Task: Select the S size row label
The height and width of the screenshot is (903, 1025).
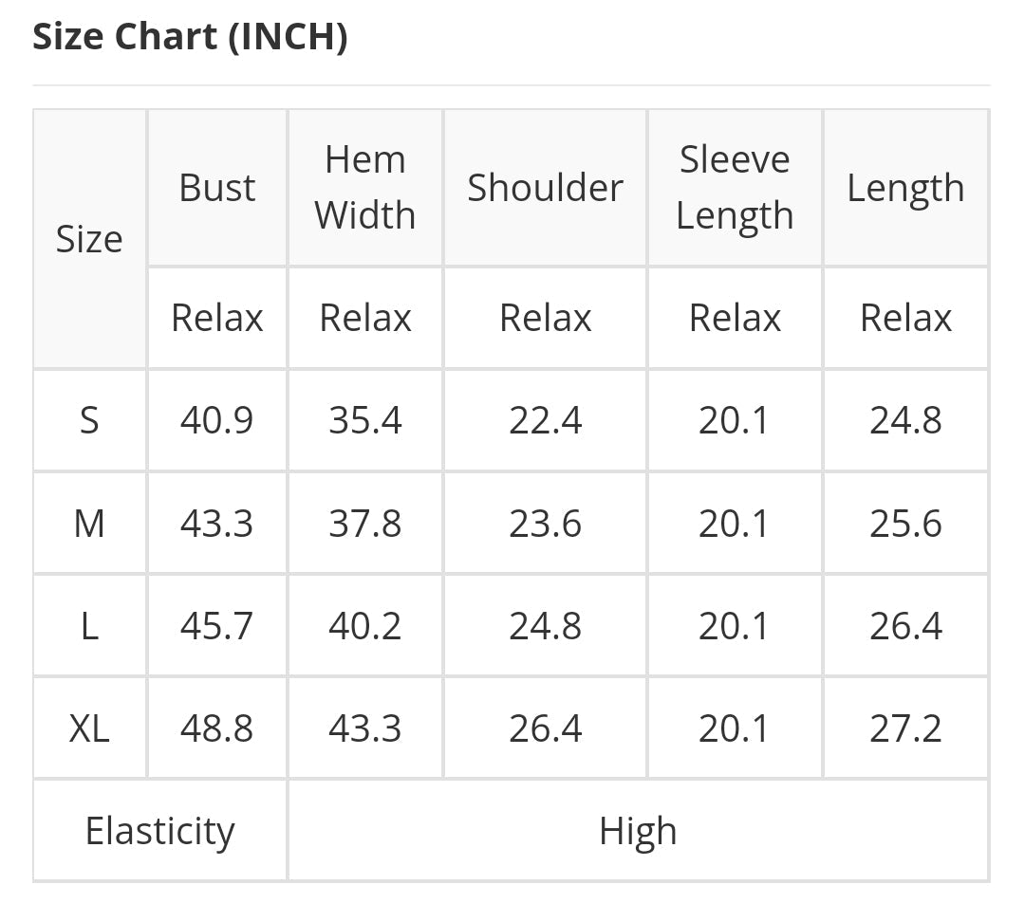Action: 89,420
